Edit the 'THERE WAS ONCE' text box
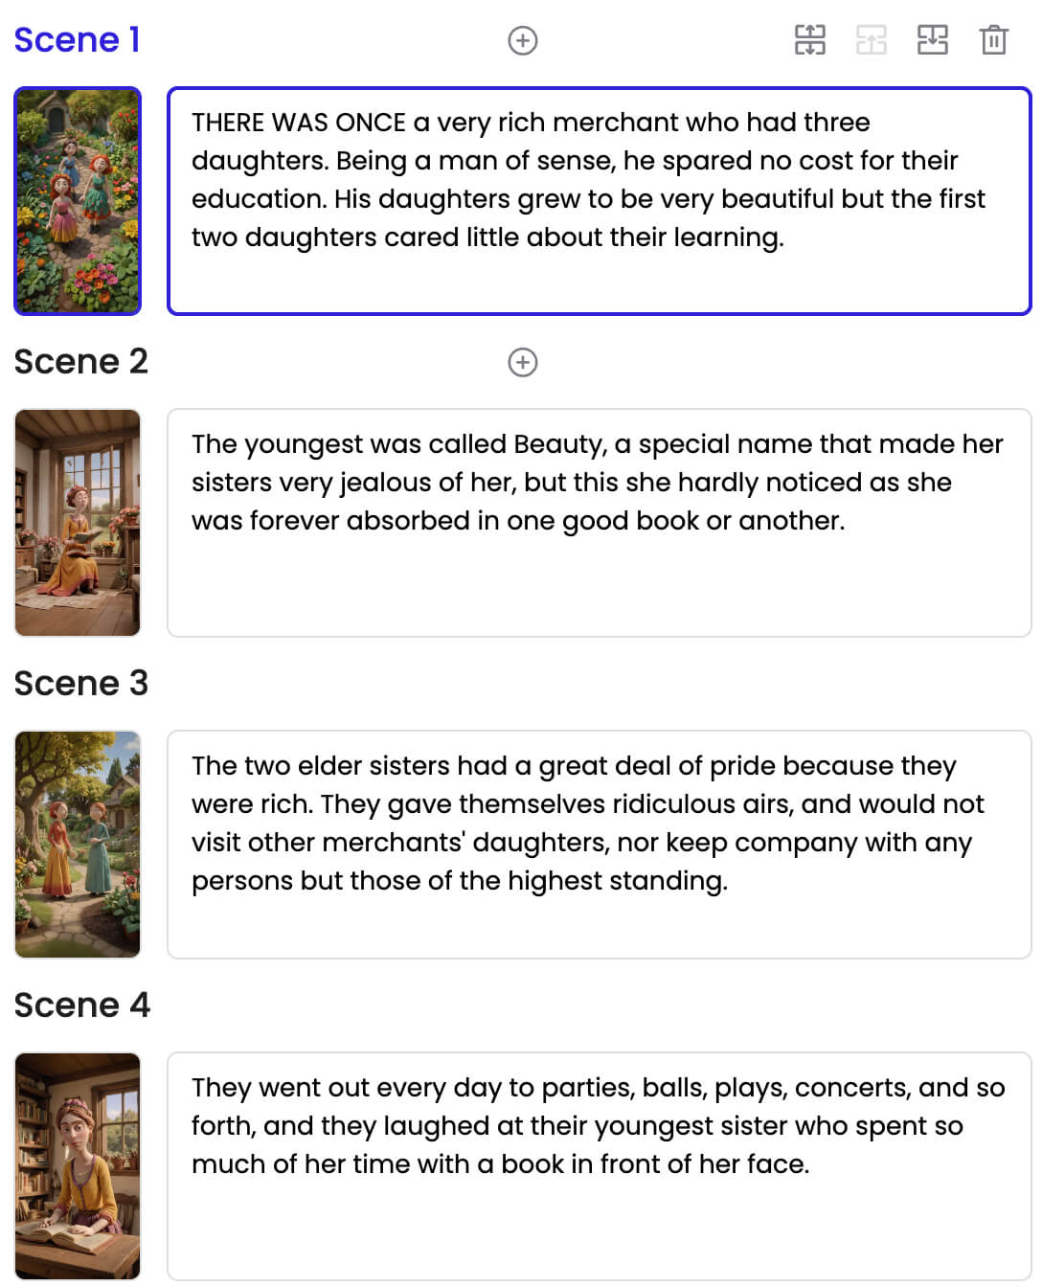 click(x=600, y=201)
